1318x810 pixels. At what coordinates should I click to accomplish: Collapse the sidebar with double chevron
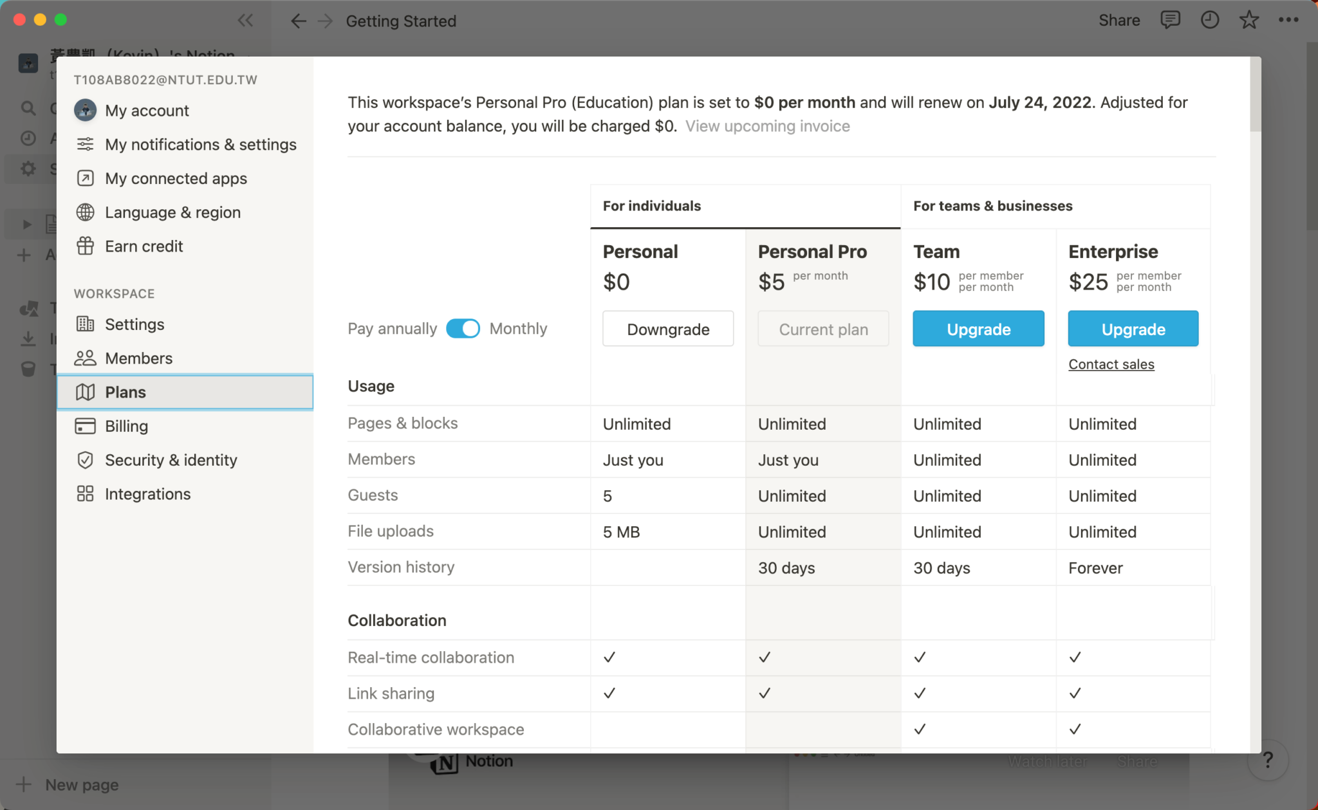(x=246, y=20)
